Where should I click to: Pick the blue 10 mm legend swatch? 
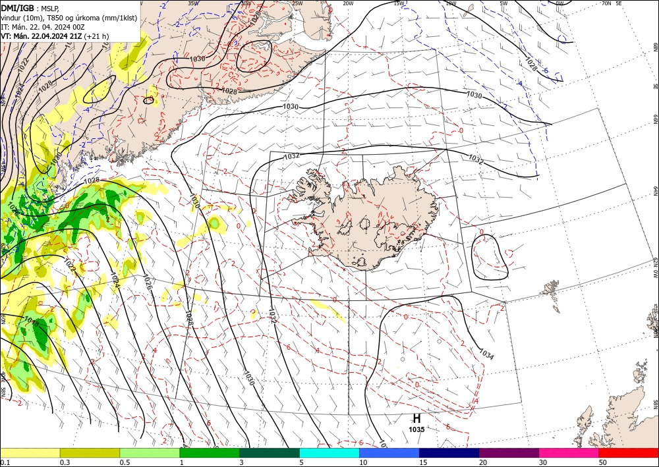pos(389,453)
